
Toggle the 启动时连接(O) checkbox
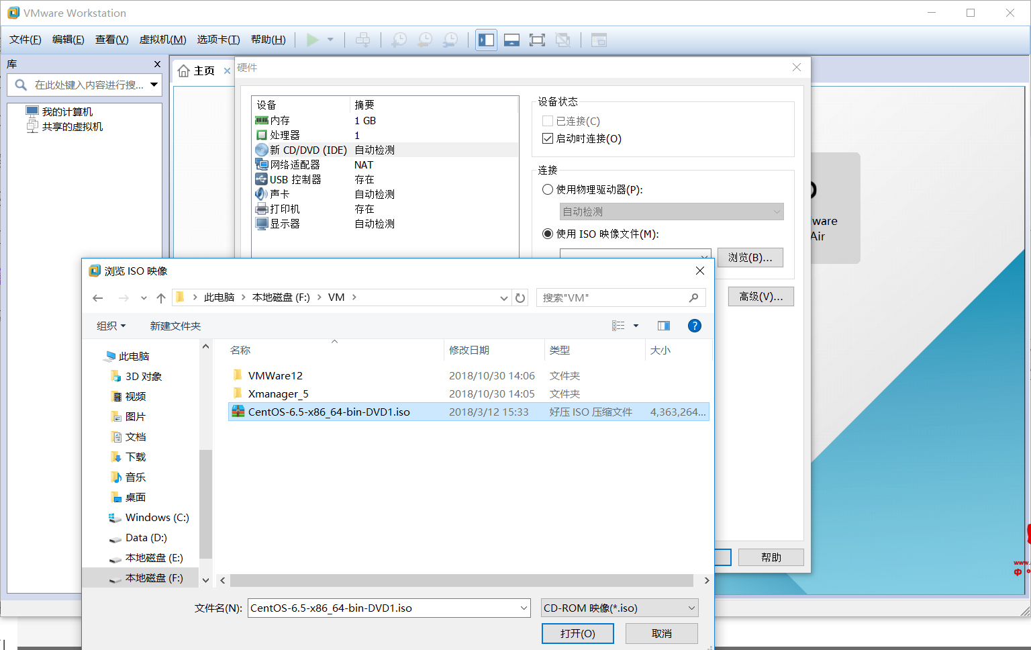pyautogui.click(x=547, y=138)
